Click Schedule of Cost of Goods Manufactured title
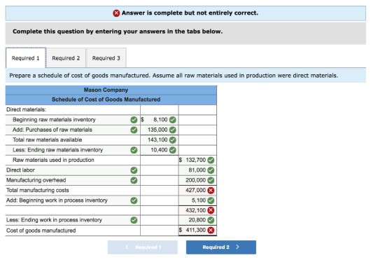The height and width of the screenshot is (260, 392). (x=106, y=100)
